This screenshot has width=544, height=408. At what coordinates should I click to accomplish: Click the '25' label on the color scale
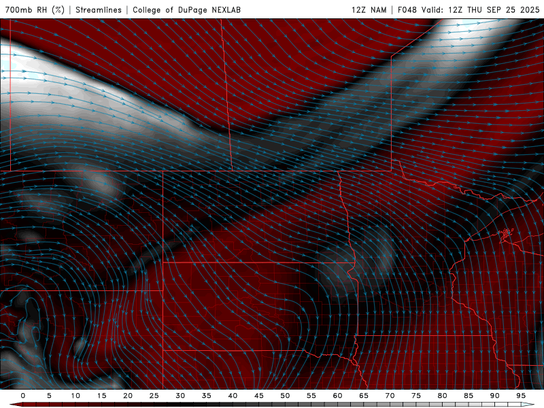click(154, 396)
